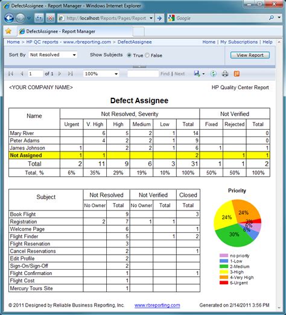The width and height of the screenshot is (286, 315).
Task: Click the Not Assigned highlighted row label
Action: [x=34, y=155]
